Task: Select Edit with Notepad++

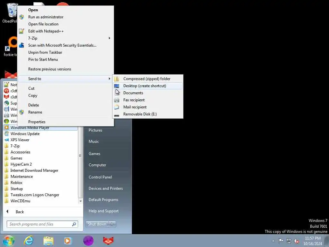Action: coord(66,31)
